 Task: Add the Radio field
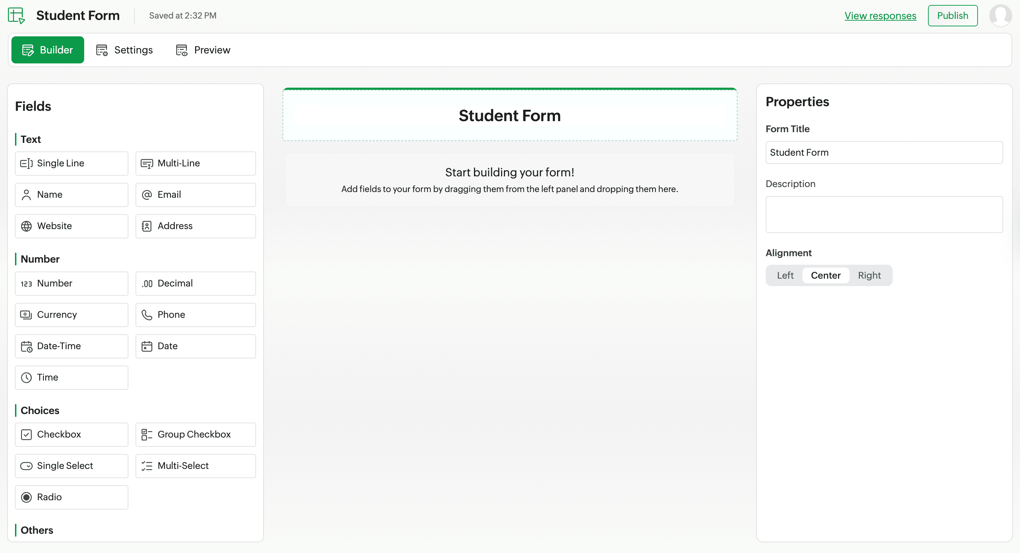(71, 497)
